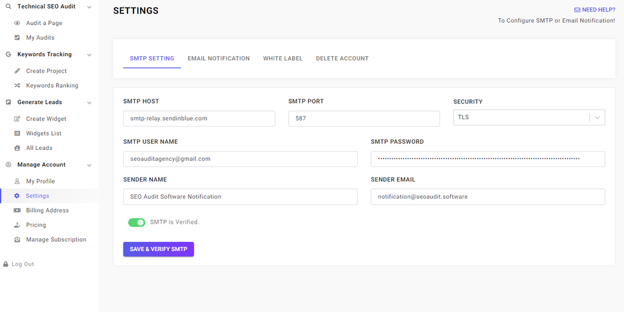Collapse the Technical SEO Audit section

click(x=90, y=7)
